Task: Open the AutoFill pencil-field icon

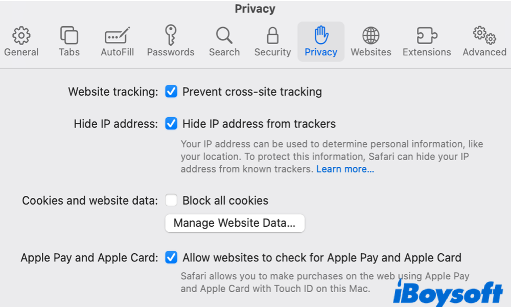Action: pyautogui.click(x=118, y=35)
